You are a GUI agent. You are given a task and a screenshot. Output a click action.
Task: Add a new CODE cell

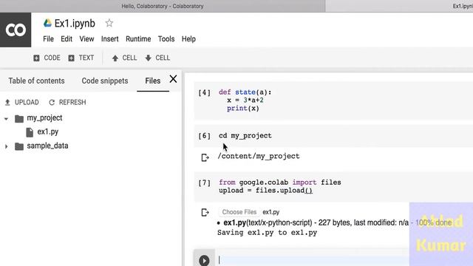[x=47, y=58]
